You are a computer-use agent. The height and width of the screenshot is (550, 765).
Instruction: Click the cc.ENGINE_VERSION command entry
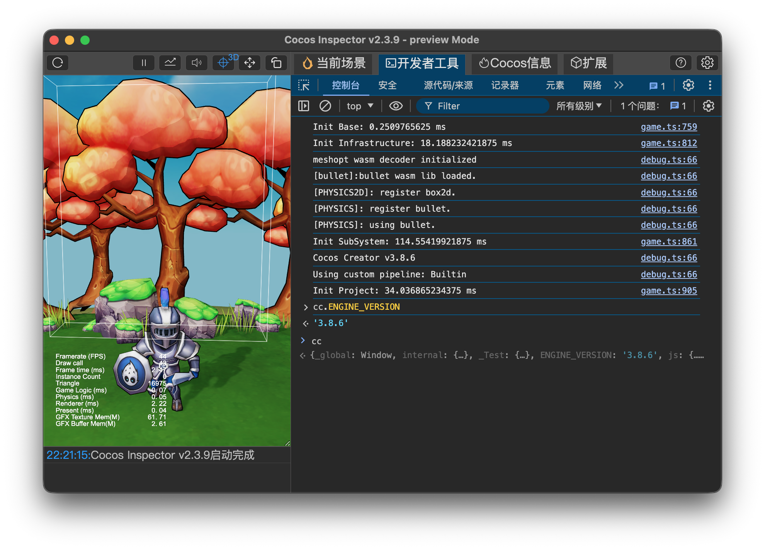(x=356, y=307)
